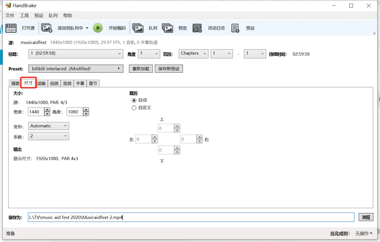
Task: Increase width with the up arrow
Action: [47, 110]
